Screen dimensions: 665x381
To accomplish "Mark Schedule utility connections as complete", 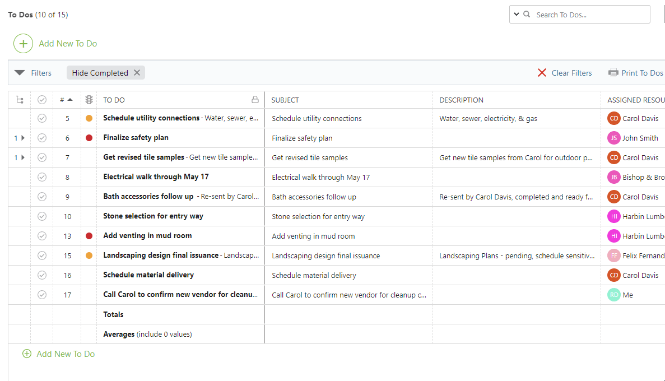I will click(42, 118).
